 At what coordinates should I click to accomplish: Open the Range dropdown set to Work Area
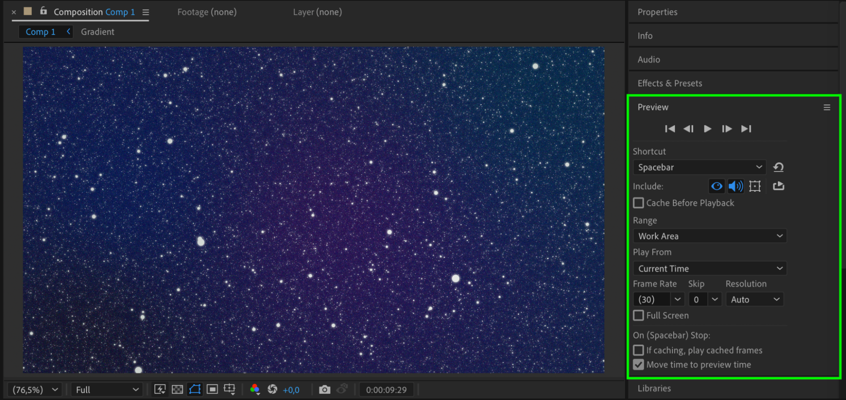click(710, 236)
